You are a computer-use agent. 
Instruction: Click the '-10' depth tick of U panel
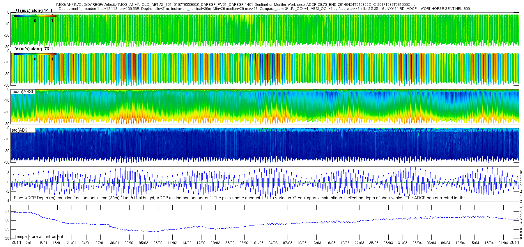6,24
